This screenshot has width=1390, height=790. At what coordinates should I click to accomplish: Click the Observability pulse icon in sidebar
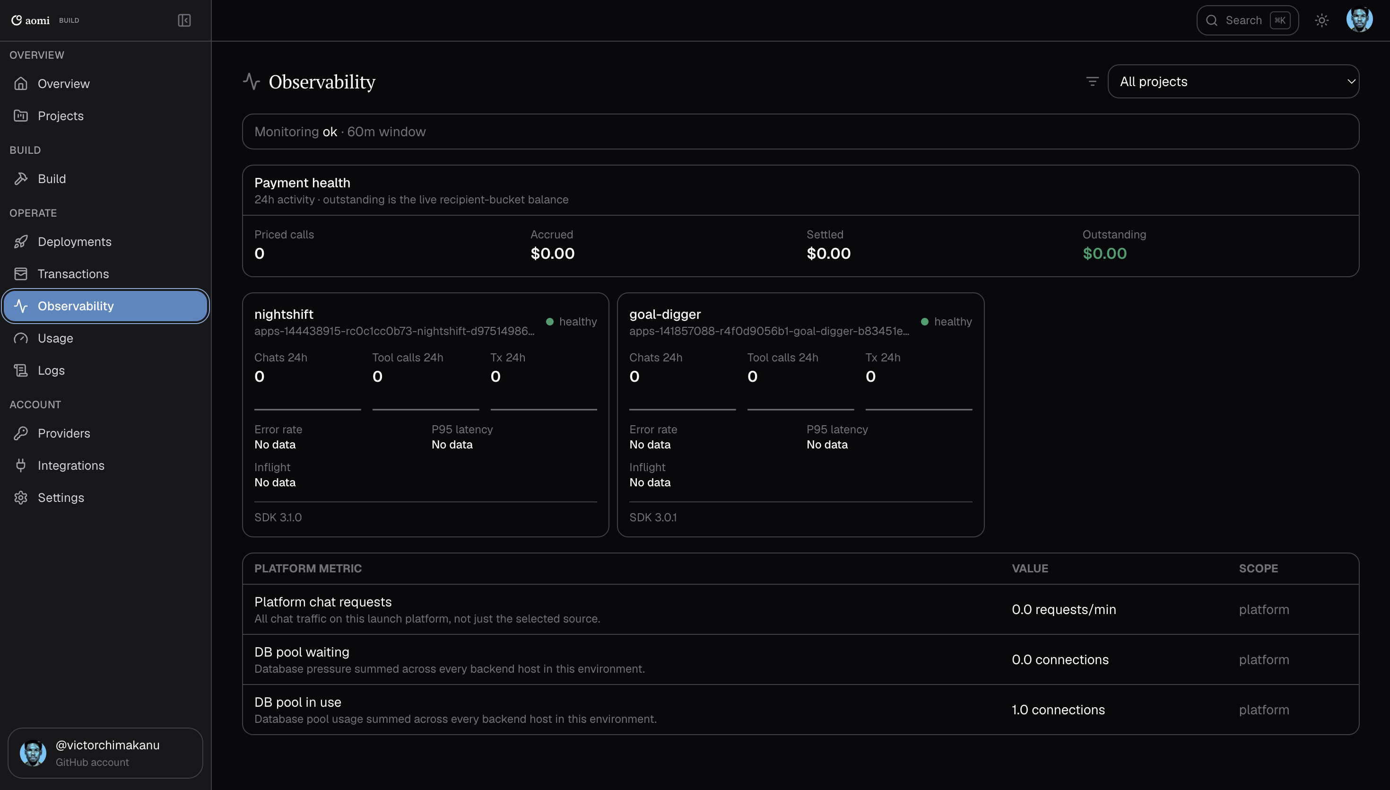point(21,306)
